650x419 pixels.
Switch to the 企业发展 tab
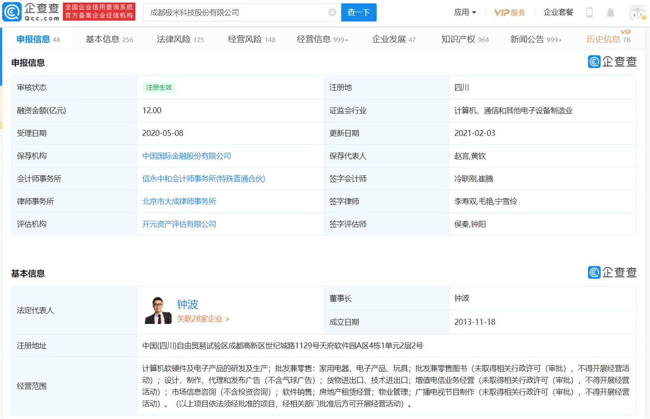tap(394, 39)
